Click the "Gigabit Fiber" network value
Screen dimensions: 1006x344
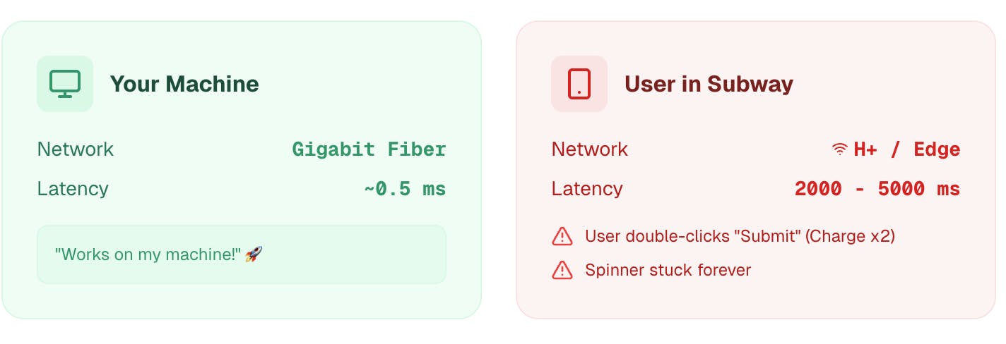point(369,149)
